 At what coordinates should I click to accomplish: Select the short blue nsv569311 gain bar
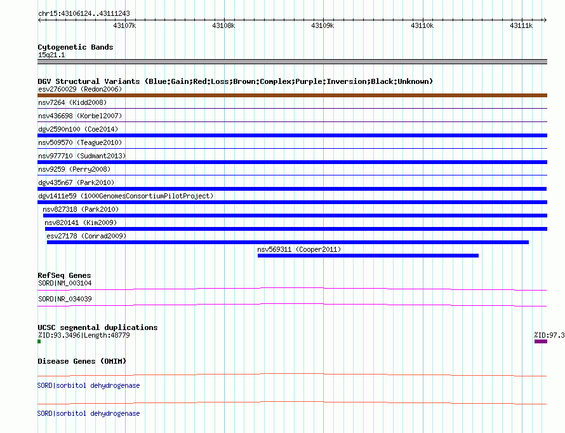pos(368,256)
